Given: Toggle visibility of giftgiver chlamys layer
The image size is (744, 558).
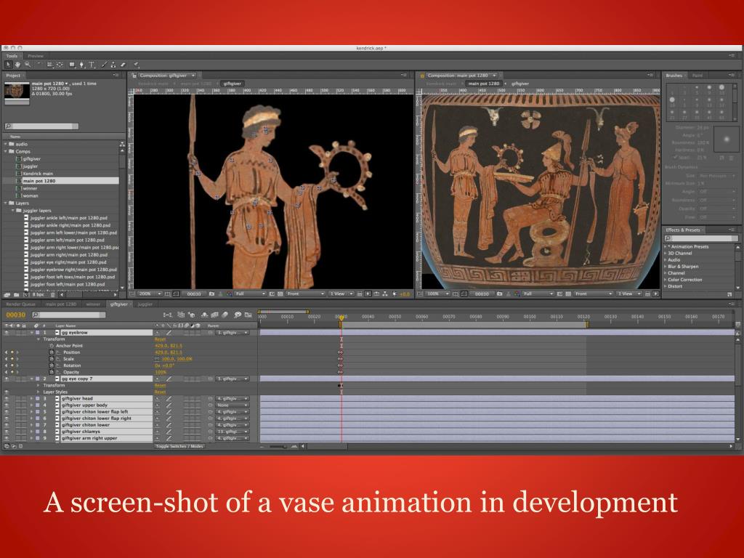Looking at the screenshot, I should coord(6,432).
